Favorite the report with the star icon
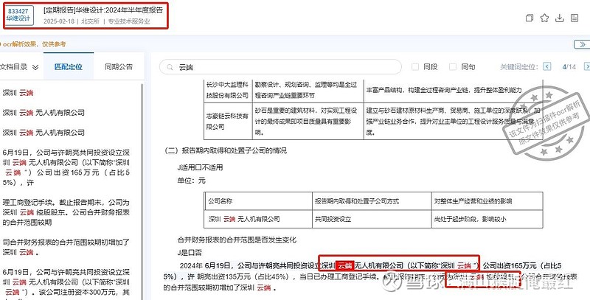This screenshot has width=590, height=300. [x=544, y=18]
